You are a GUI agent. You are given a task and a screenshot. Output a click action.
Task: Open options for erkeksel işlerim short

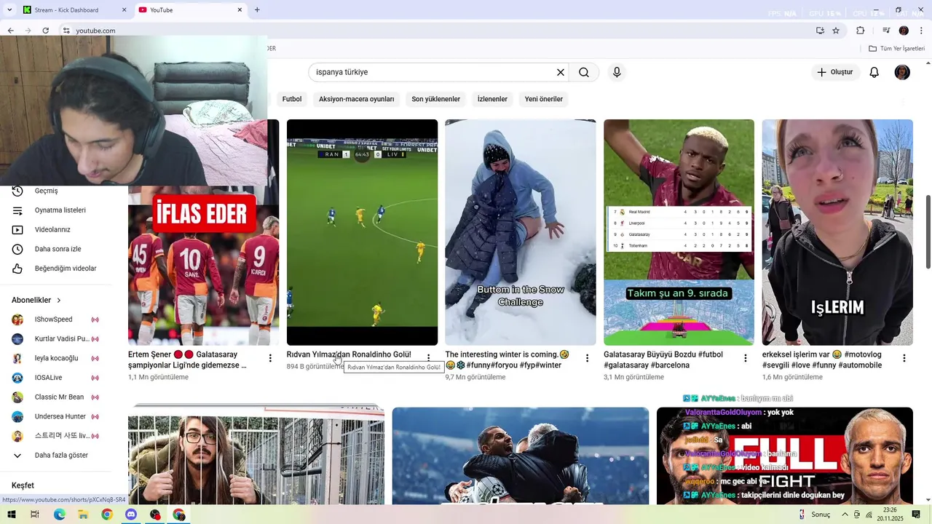[x=904, y=358]
